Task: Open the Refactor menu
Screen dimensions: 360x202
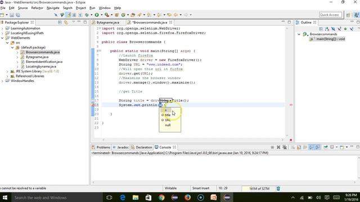Action: [x=37, y=8]
